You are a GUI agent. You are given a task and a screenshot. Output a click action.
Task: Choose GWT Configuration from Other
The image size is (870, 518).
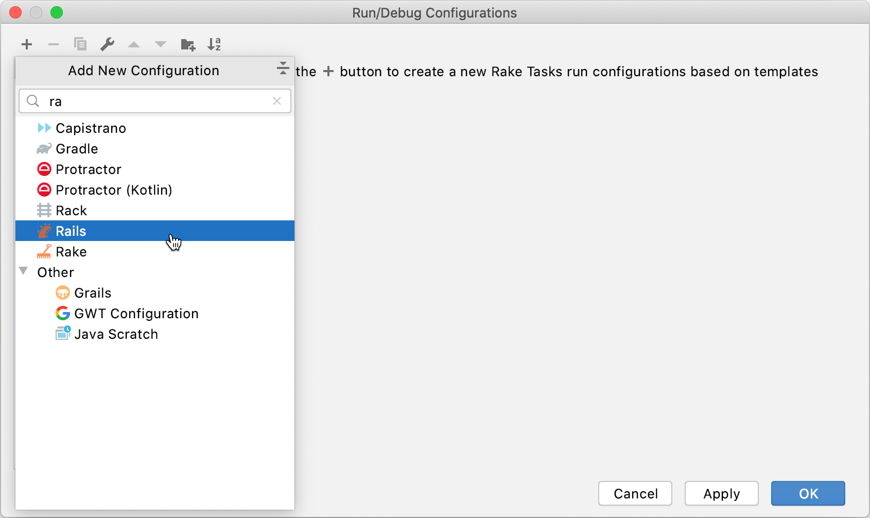(x=136, y=313)
